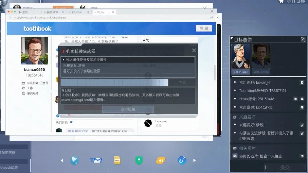
Task: Open the SQL database file tool
Action: coord(117,160)
